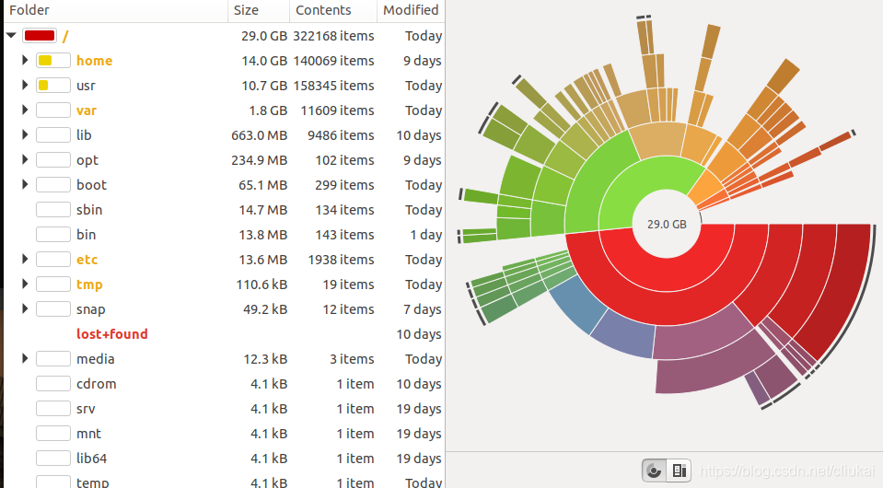This screenshot has height=488, width=883.
Task: Select the lost+found folder row
Action: pos(224,334)
